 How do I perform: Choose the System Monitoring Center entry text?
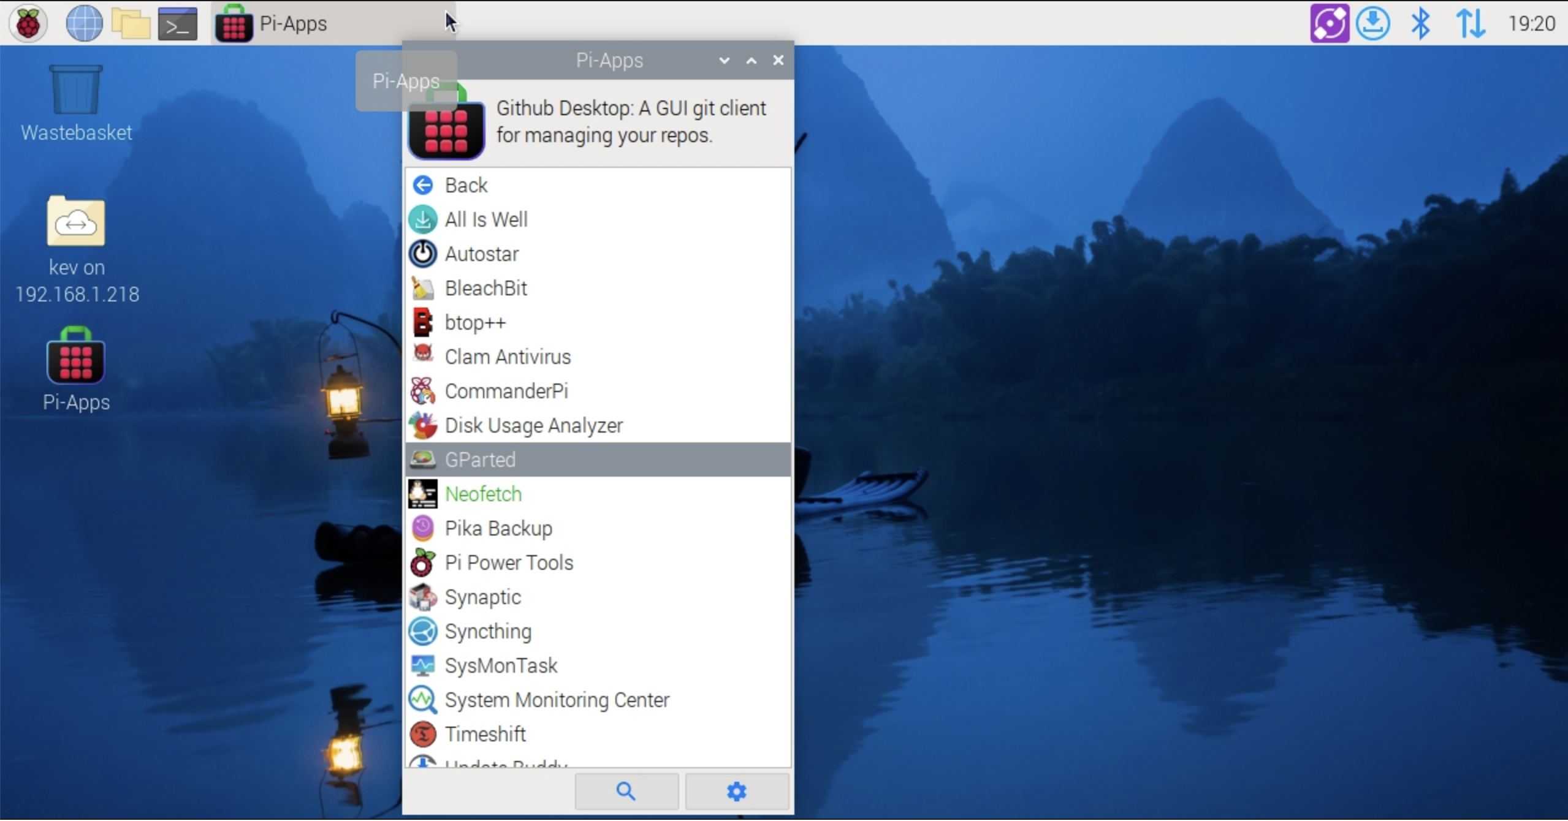(x=557, y=700)
